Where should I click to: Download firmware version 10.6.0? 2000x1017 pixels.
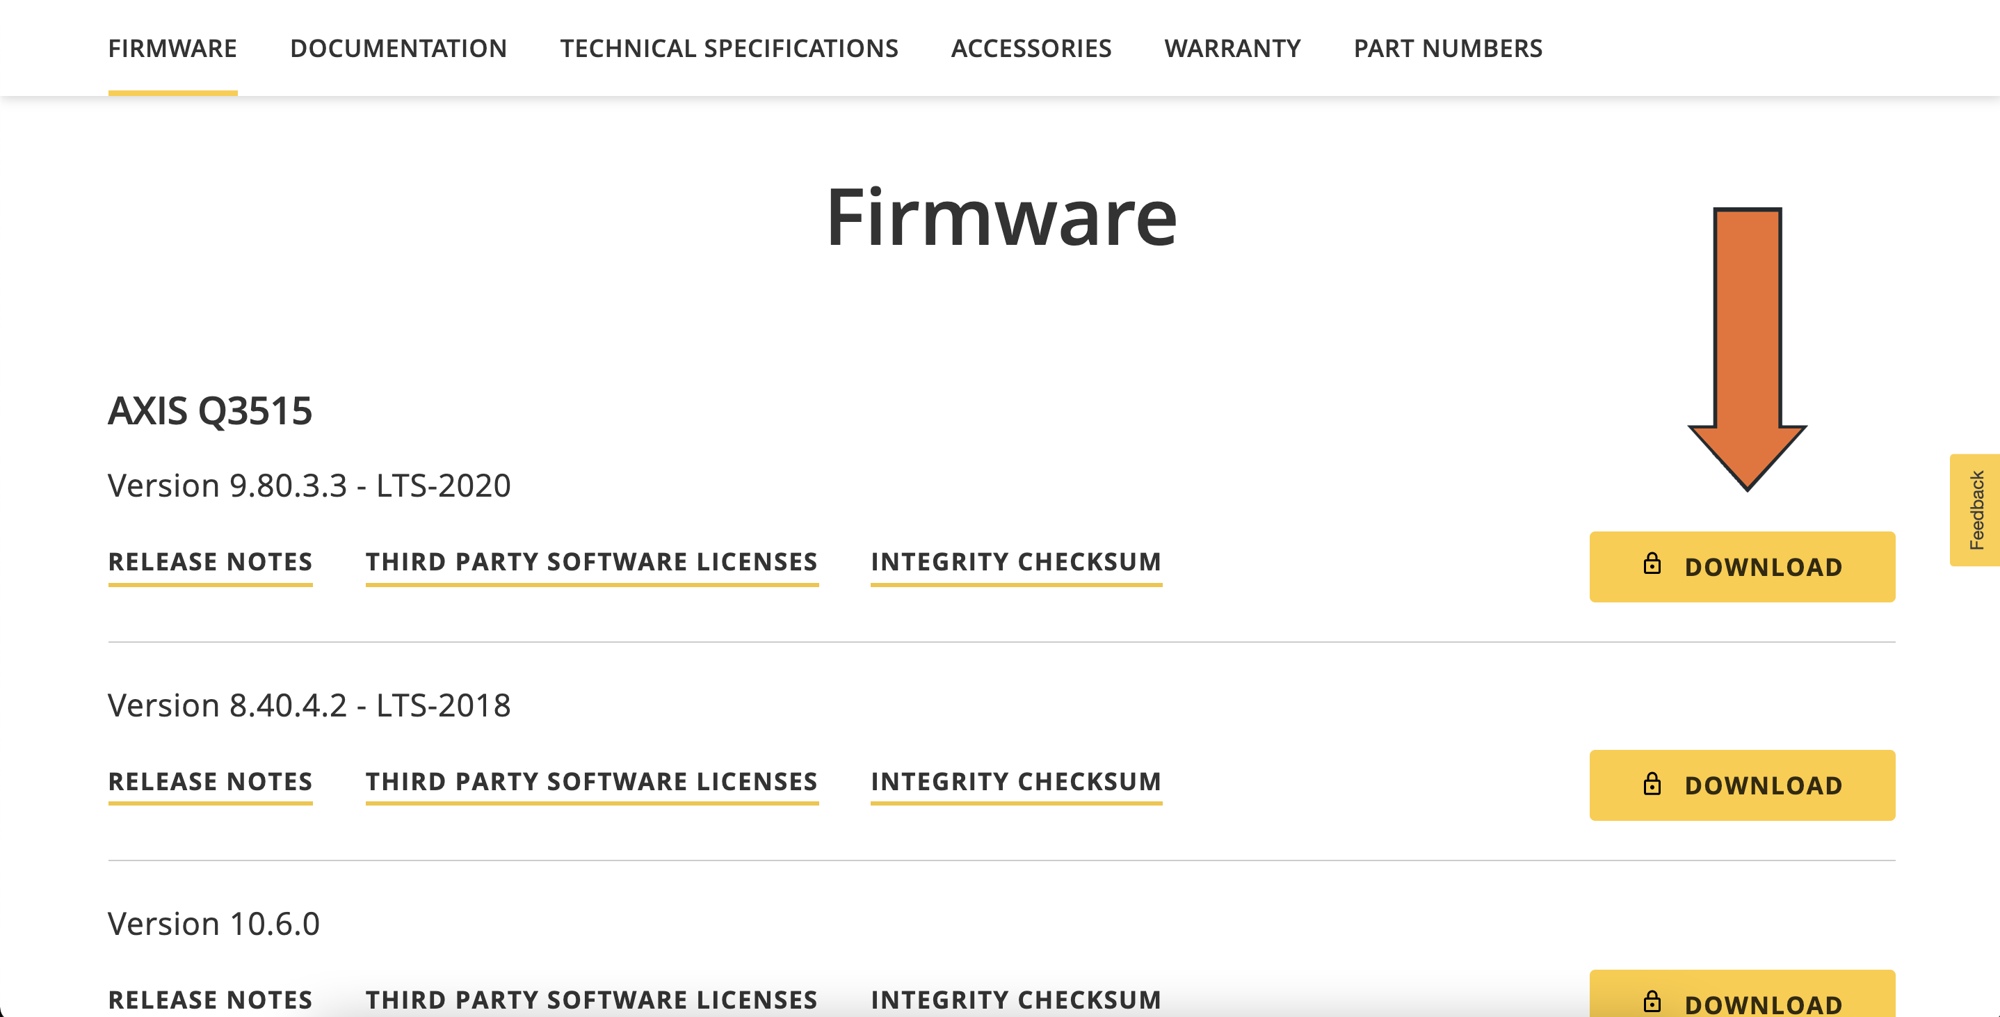coord(1742,1002)
